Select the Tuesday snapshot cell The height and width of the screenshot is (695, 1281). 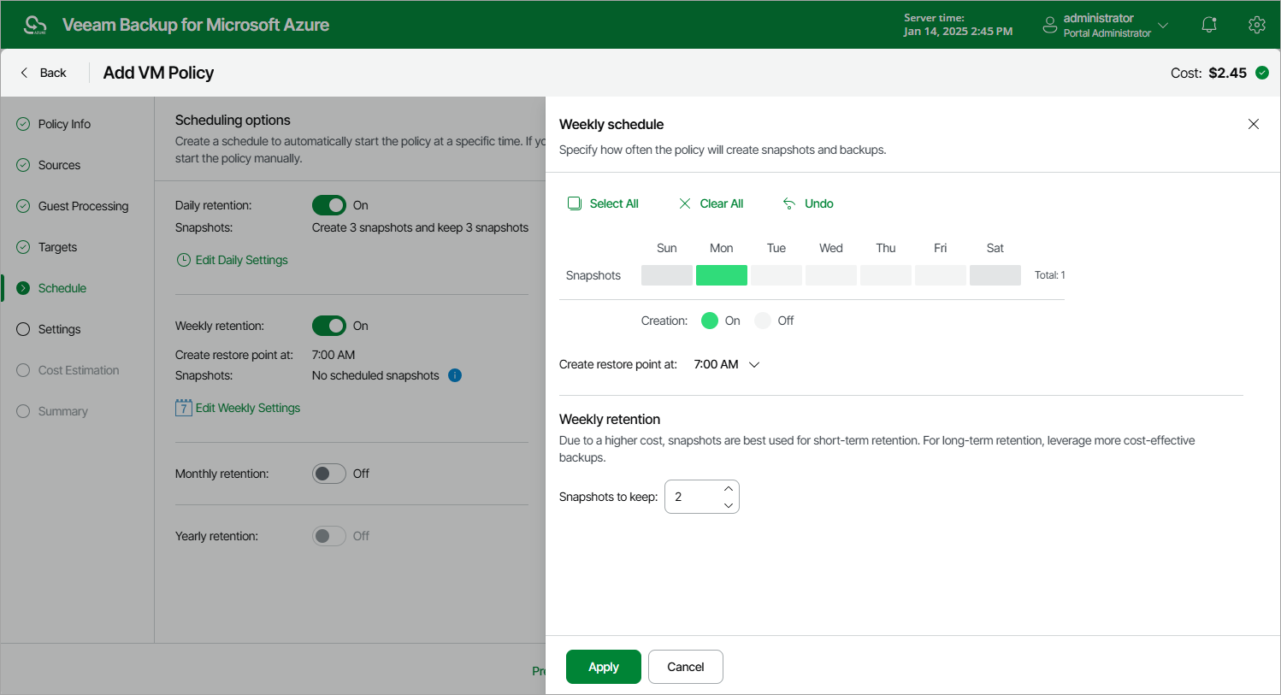(776, 275)
